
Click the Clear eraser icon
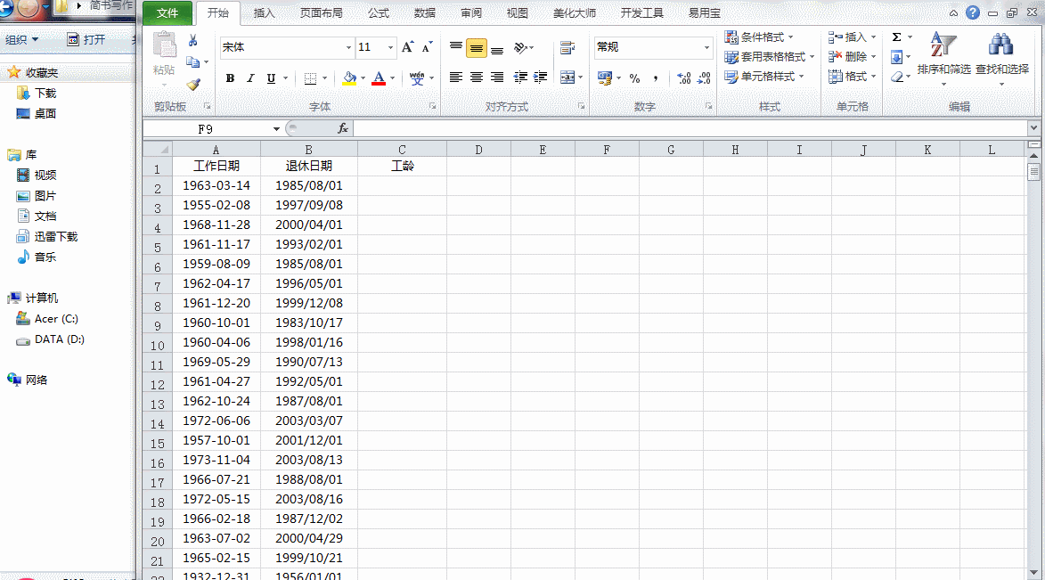tap(897, 77)
